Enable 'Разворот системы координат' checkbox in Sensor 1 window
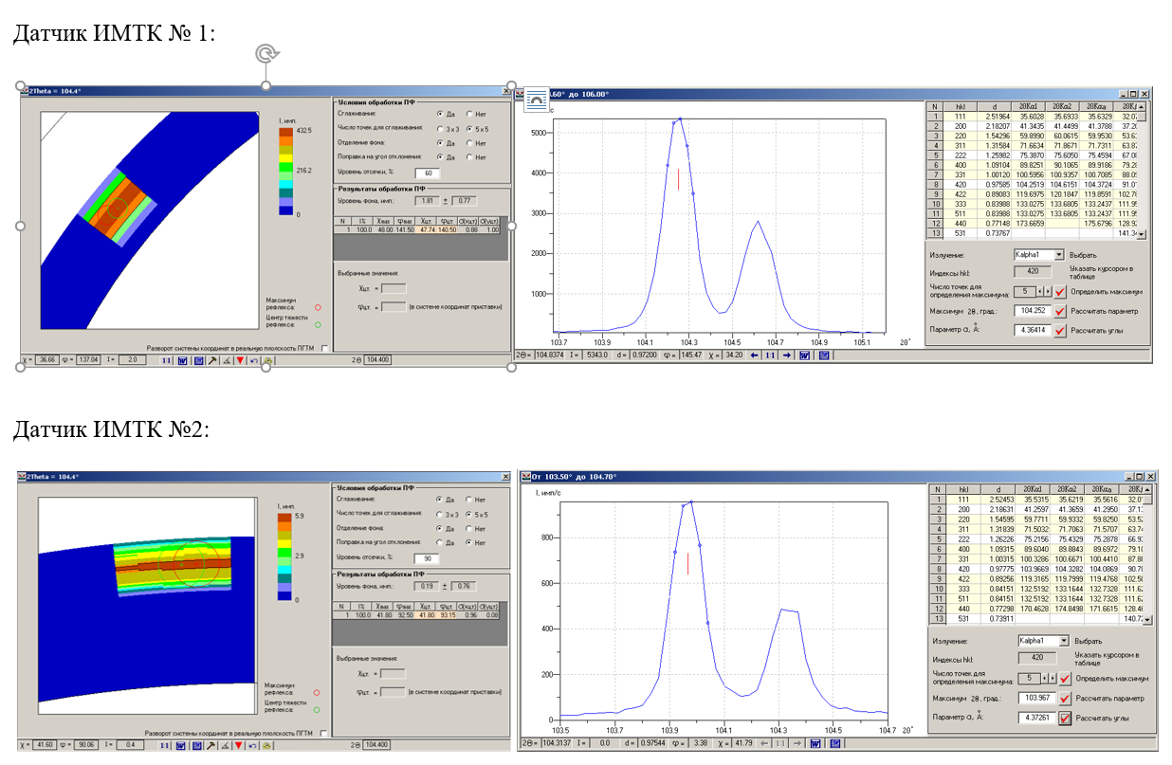Screen dimensions: 1172x765 tap(325, 348)
